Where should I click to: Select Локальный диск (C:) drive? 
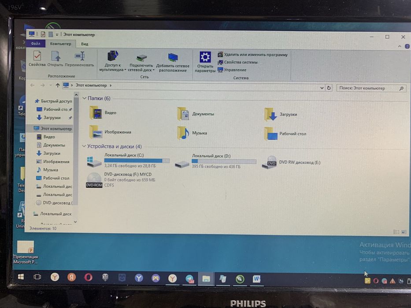[x=129, y=160]
